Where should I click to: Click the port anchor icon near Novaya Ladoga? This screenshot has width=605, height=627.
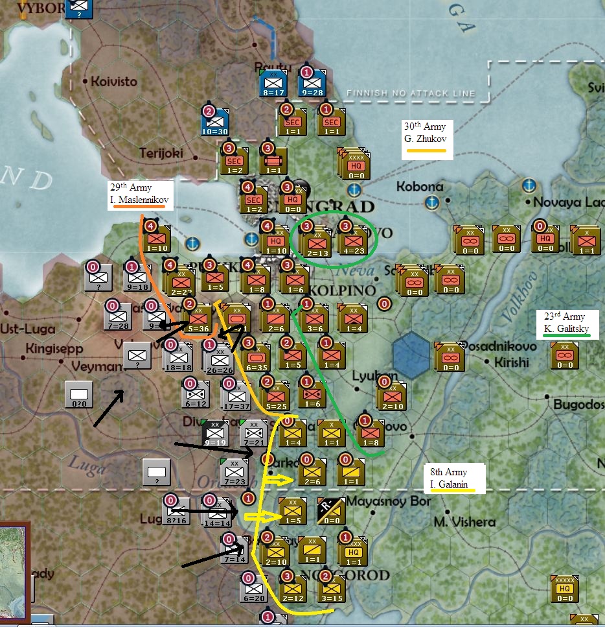pyautogui.click(x=529, y=185)
